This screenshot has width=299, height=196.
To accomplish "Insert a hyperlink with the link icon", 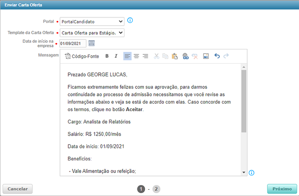I will [x=186, y=56].
